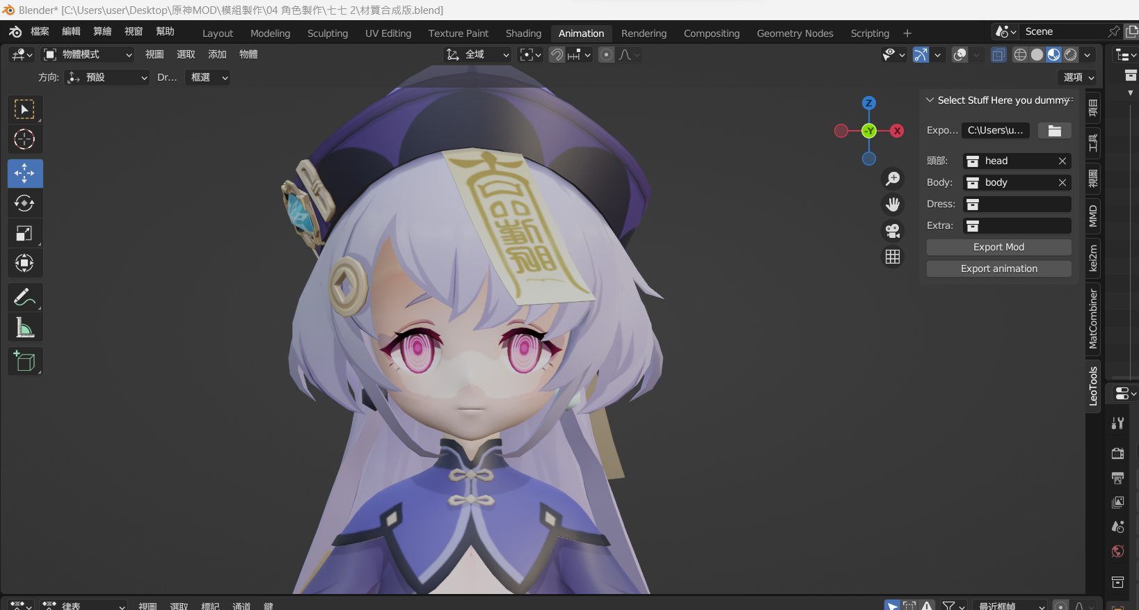The width and height of the screenshot is (1139, 610).
Task: Open the 添加 add menu in viewport header
Action: coord(217,54)
